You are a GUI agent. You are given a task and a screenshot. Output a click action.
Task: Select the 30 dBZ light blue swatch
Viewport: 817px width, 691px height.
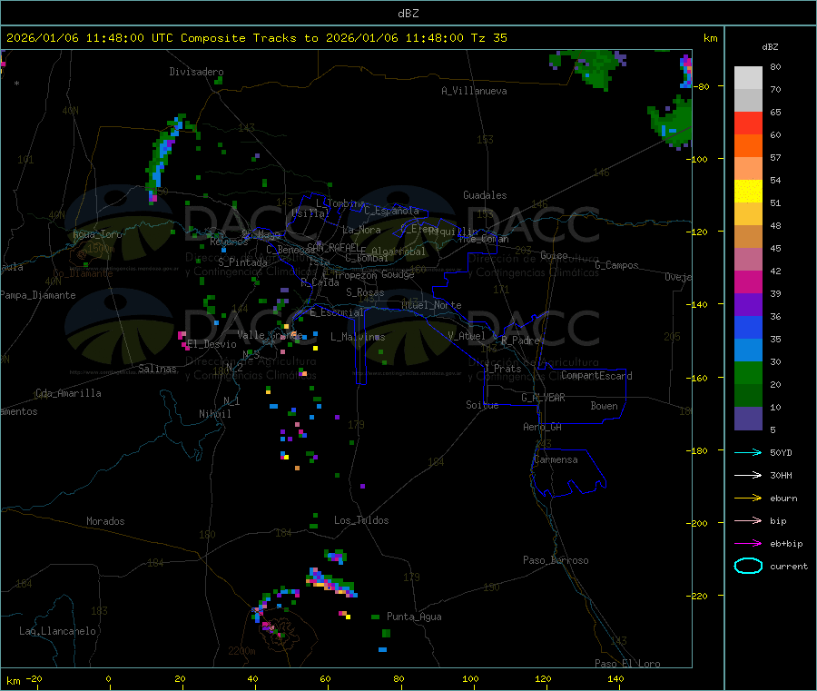(x=748, y=350)
